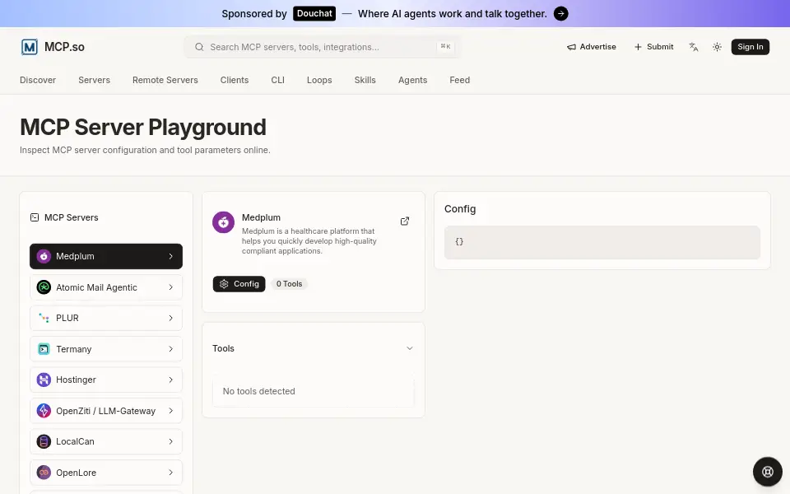Click the PLUR server icon
Viewport: 790px width, 494px height.
[x=44, y=318]
